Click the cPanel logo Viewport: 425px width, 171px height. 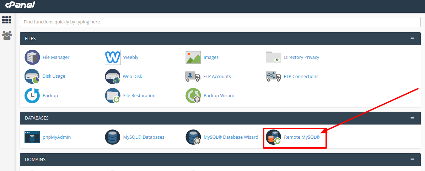pos(20,5)
